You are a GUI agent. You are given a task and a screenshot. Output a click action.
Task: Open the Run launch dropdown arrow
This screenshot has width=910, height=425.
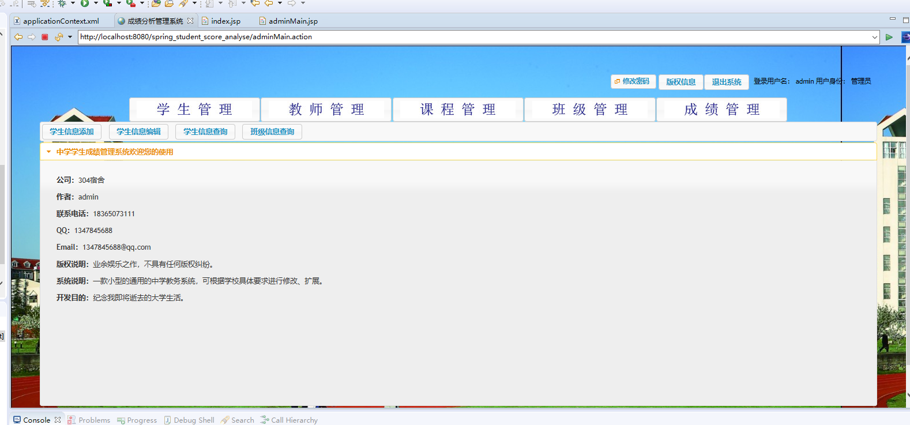[96, 3]
